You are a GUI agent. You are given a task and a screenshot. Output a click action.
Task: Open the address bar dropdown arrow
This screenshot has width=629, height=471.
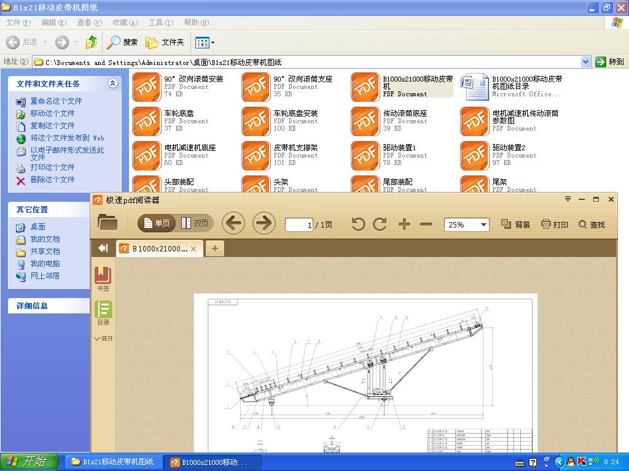(585, 62)
